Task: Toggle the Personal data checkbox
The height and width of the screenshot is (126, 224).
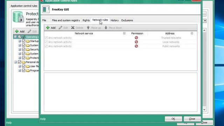Action: point(20,62)
